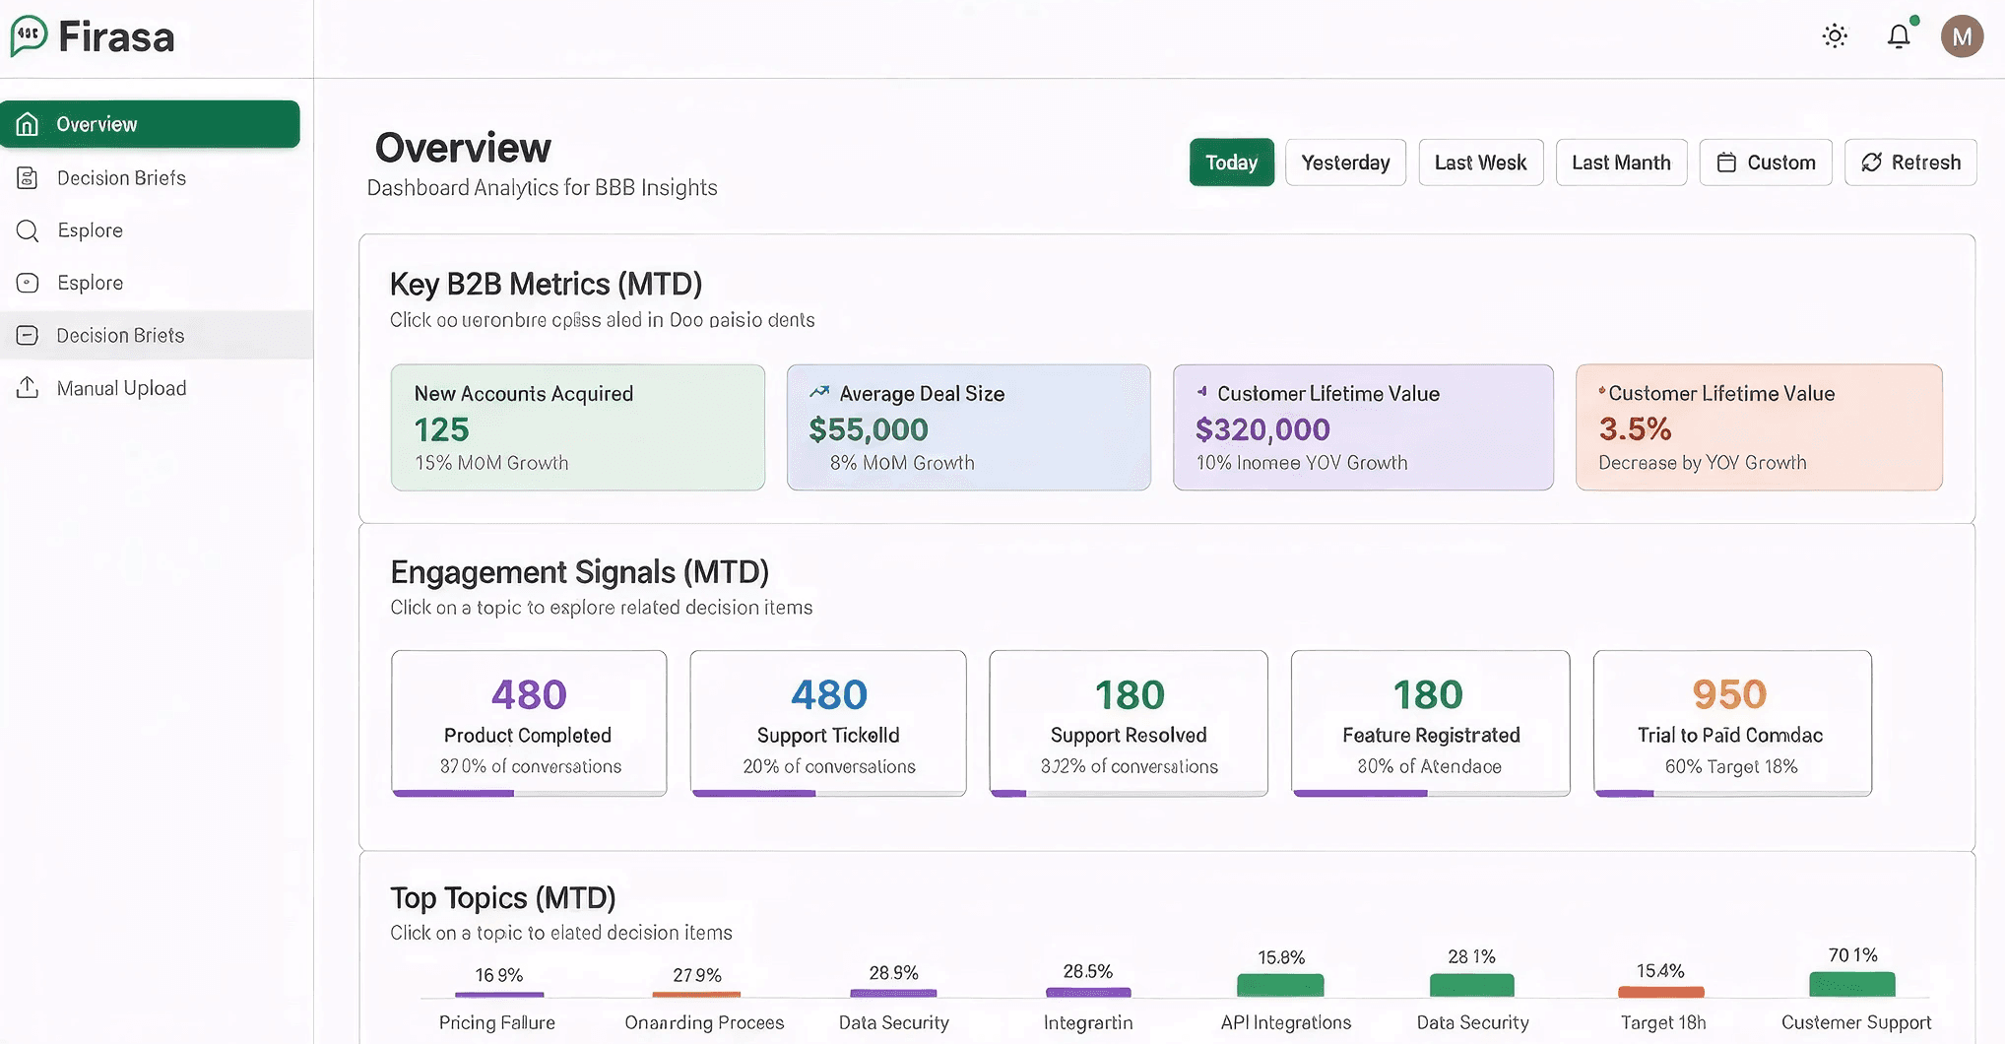Click the Product Completed progress bar
Screen dimensions: 2005x1044
(529, 793)
